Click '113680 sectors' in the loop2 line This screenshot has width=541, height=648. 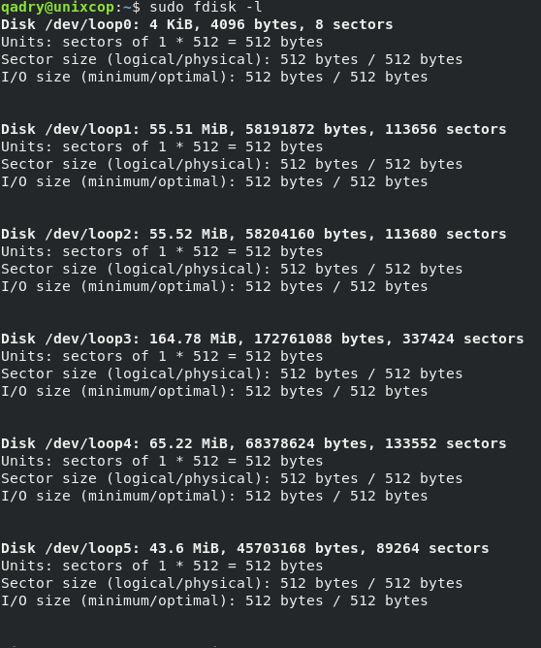(446, 235)
